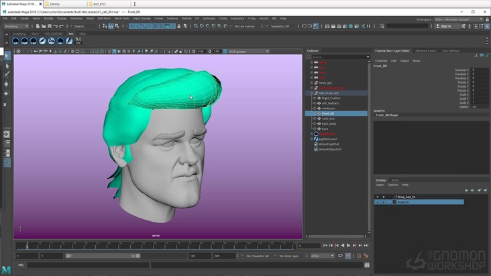The width and height of the screenshot is (491, 276).
Task: Click the Sign In button
Action: (x=445, y=26)
